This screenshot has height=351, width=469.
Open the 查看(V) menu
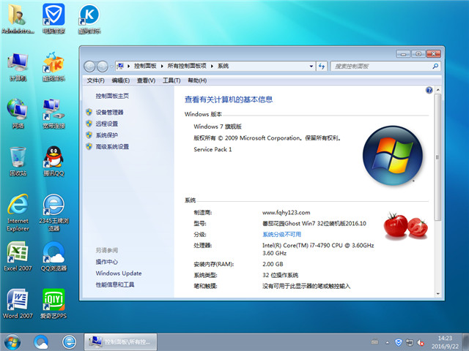pyautogui.click(x=146, y=80)
